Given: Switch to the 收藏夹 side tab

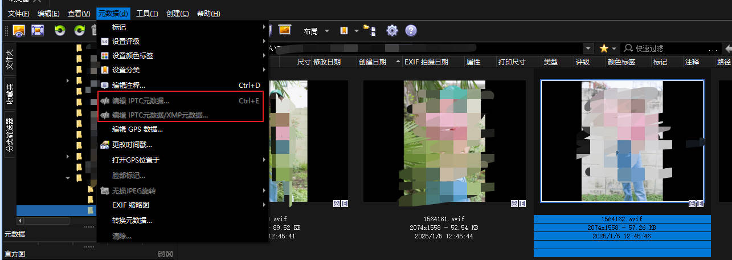Looking at the screenshot, I should pos(9,94).
